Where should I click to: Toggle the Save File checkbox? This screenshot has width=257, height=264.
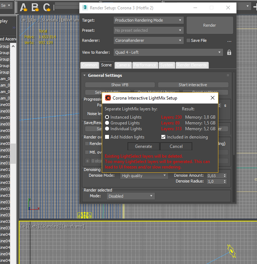tap(188, 40)
